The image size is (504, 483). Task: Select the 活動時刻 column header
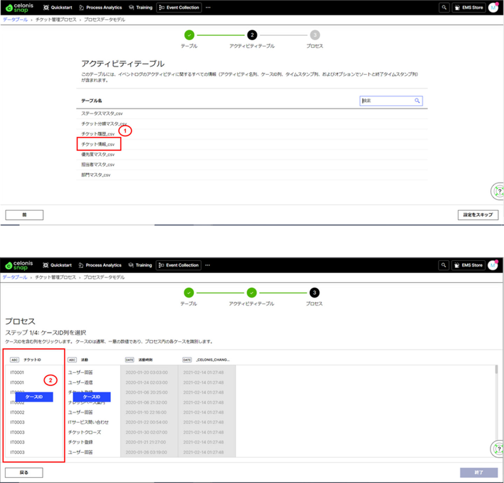tap(146, 360)
